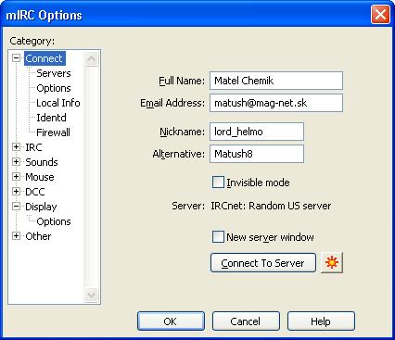Enable the Invisible mode checkbox

coord(218,183)
